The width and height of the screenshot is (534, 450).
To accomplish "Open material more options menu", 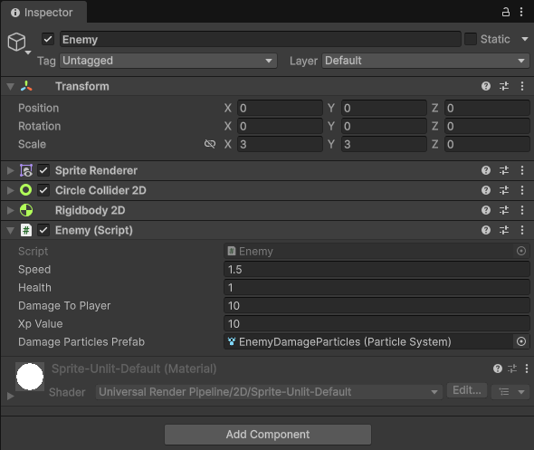I will coord(527,369).
